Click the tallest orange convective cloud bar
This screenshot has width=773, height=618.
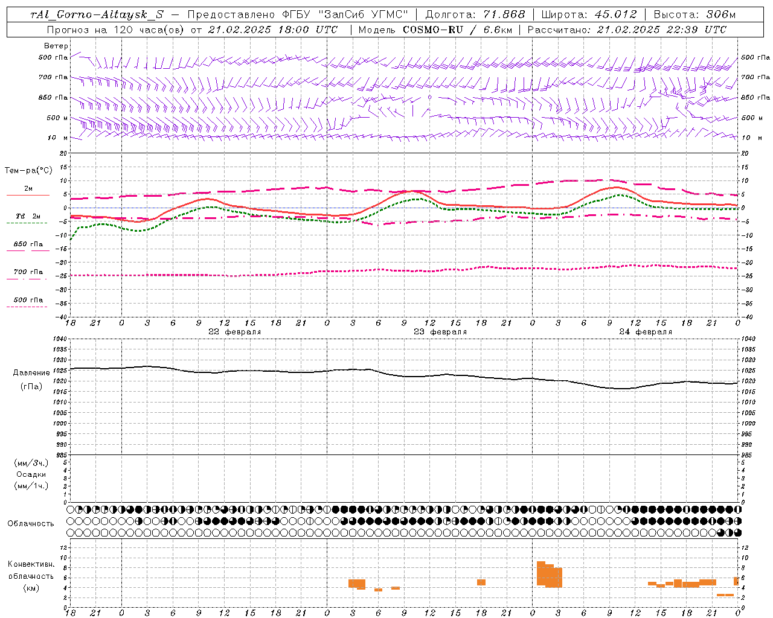[541, 573]
